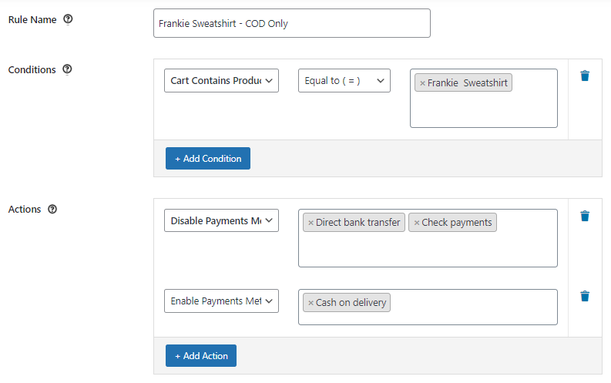Remove the Cash on delivery tag

point(311,303)
